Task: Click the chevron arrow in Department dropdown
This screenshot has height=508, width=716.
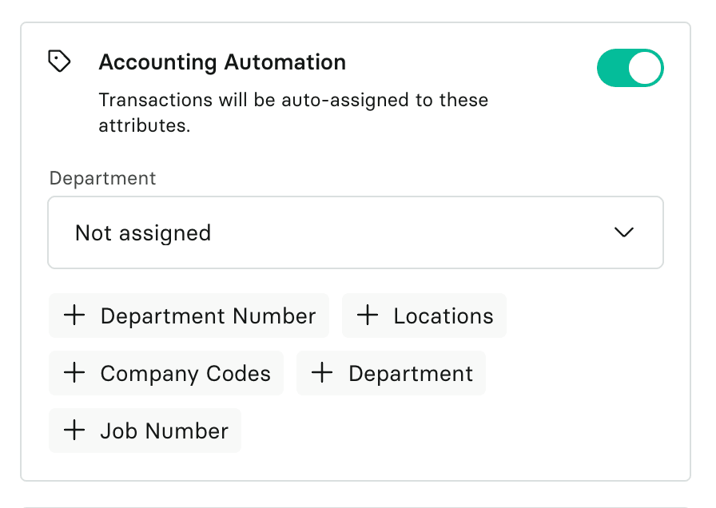Action: click(623, 232)
